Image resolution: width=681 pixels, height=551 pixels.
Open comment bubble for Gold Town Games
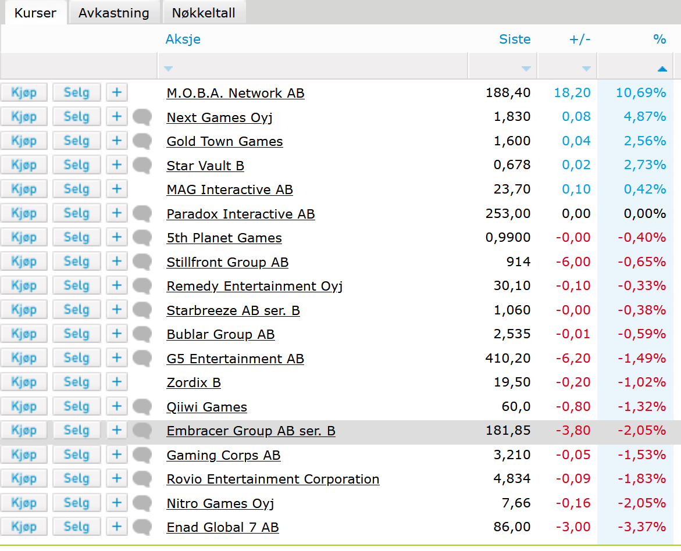click(x=142, y=141)
